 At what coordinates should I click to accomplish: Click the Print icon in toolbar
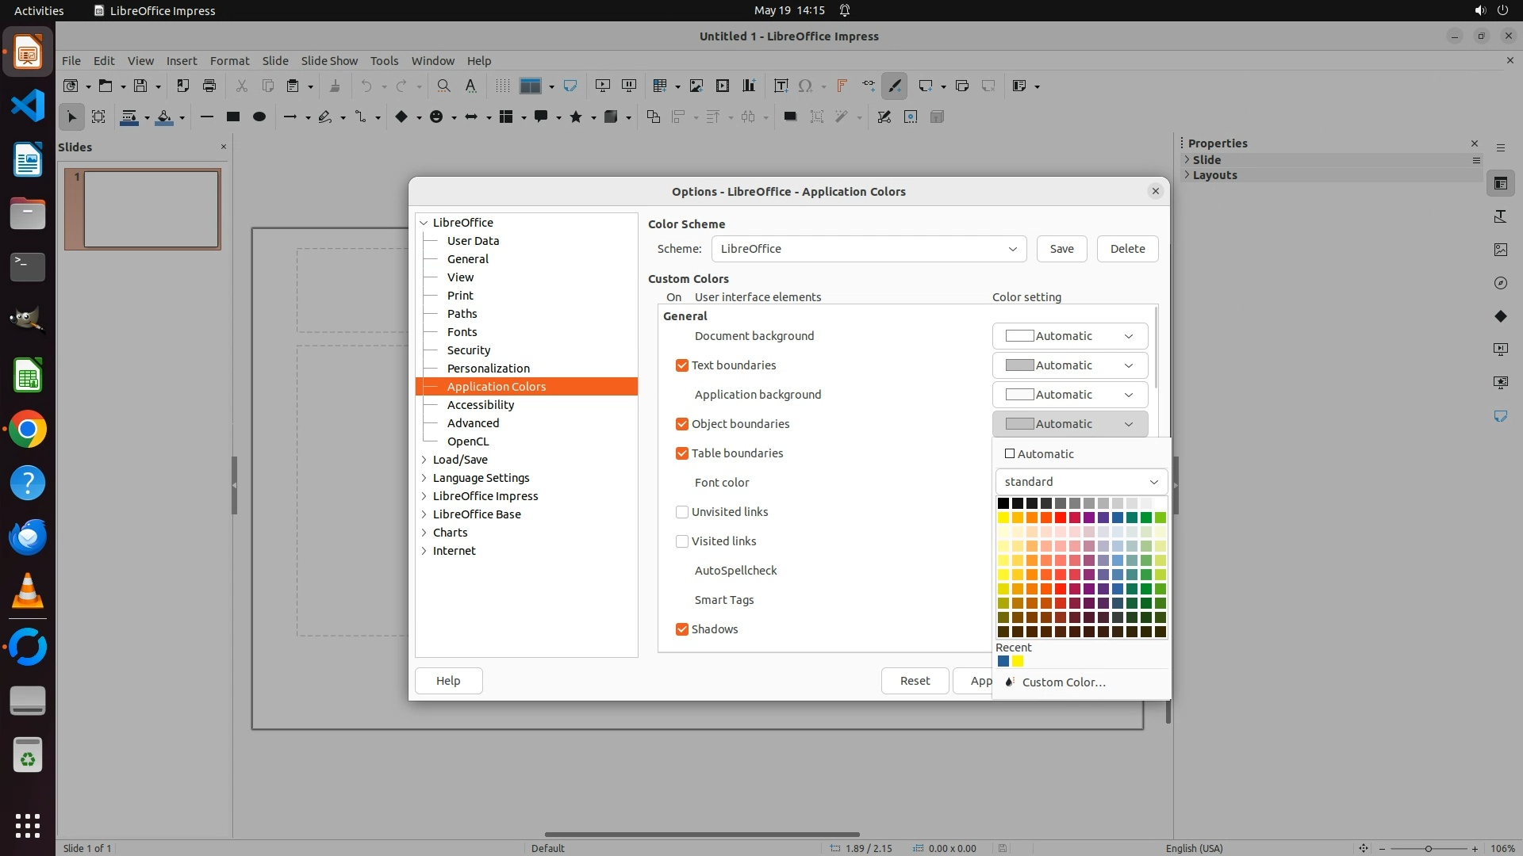point(209,86)
